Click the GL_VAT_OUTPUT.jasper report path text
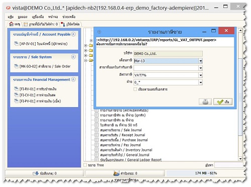251x187 pixels. pos(157,40)
